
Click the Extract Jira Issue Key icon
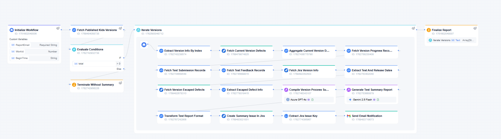coord(286,116)
